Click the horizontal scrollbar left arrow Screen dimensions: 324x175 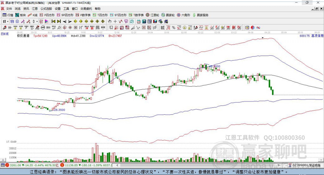[x=117, y=165]
